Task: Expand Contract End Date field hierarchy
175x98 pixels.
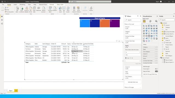Action: 161,32
